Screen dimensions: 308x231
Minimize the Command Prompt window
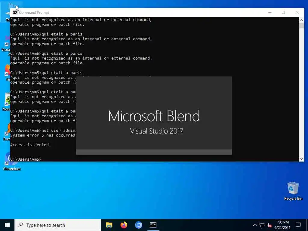pos(270,12)
